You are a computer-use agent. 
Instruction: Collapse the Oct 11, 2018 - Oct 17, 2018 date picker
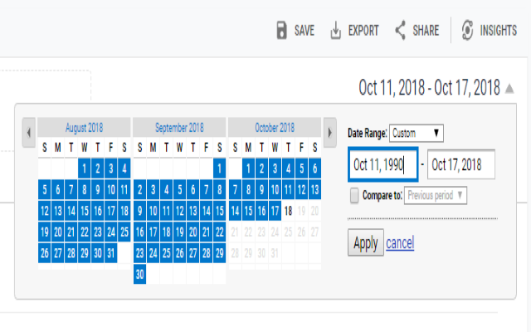pos(509,88)
